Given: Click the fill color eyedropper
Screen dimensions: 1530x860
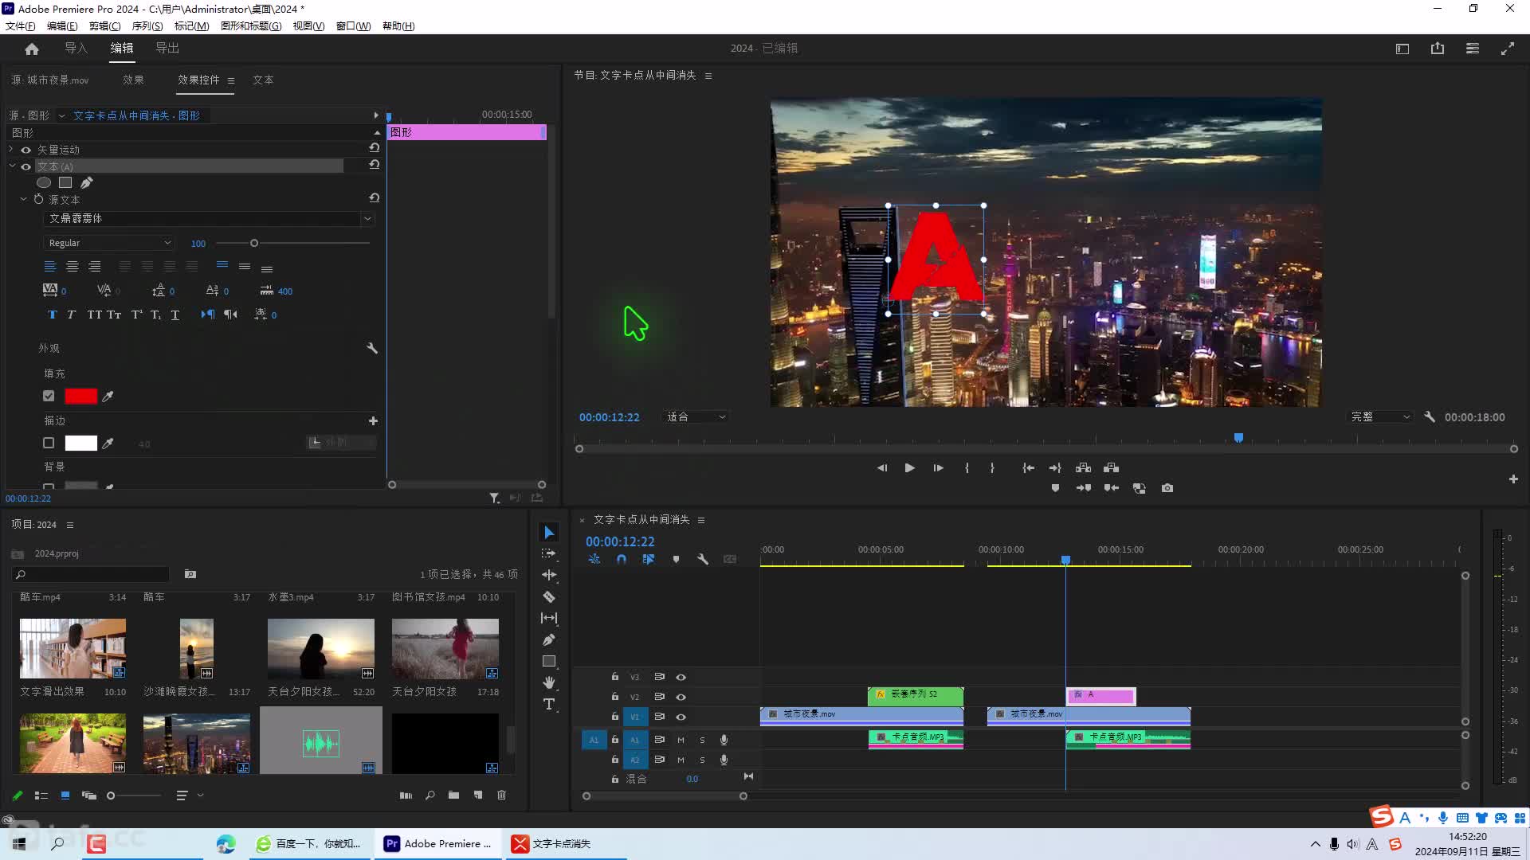Looking at the screenshot, I should pos(108,397).
